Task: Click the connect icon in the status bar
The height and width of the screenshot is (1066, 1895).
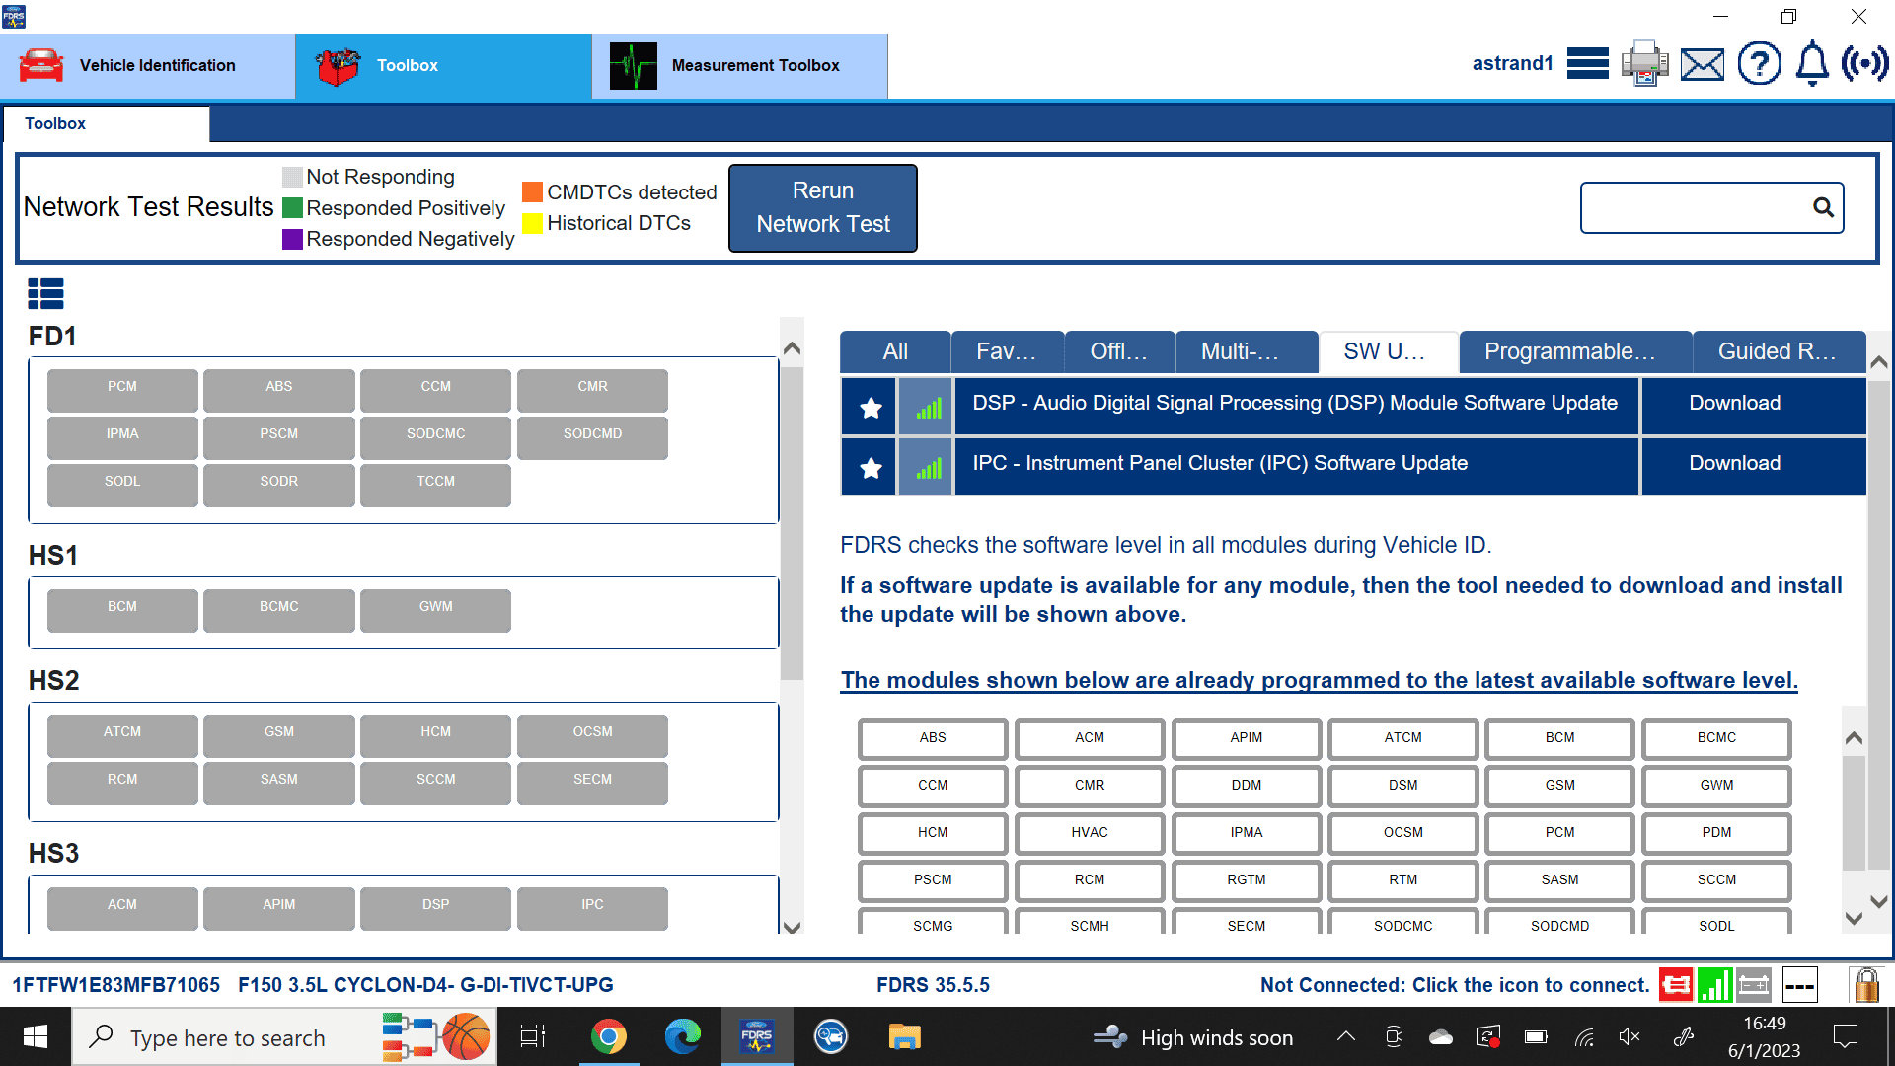Action: pyautogui.click(x=1676, y=984)
